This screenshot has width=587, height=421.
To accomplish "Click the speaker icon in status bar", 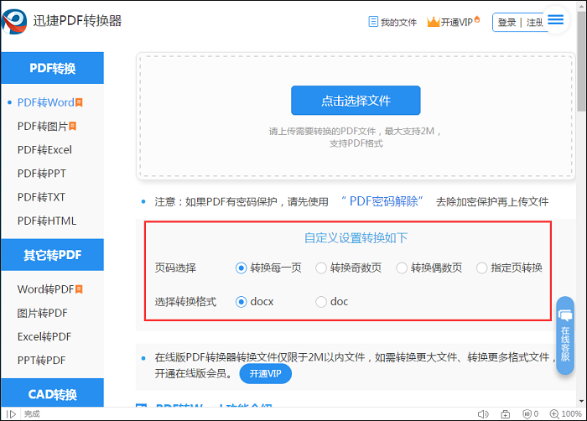I will pyautogui.click(x=483, y=414).
